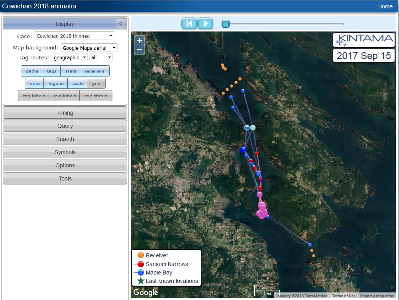Turn on rcvr status display
The height and width of the screenshot is (300, 399).
coord(96,96)
